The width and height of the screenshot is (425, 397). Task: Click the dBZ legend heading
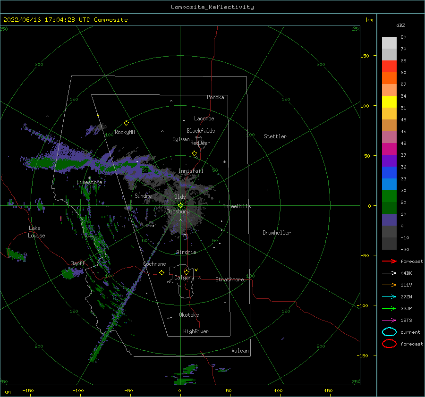point(400,25)
